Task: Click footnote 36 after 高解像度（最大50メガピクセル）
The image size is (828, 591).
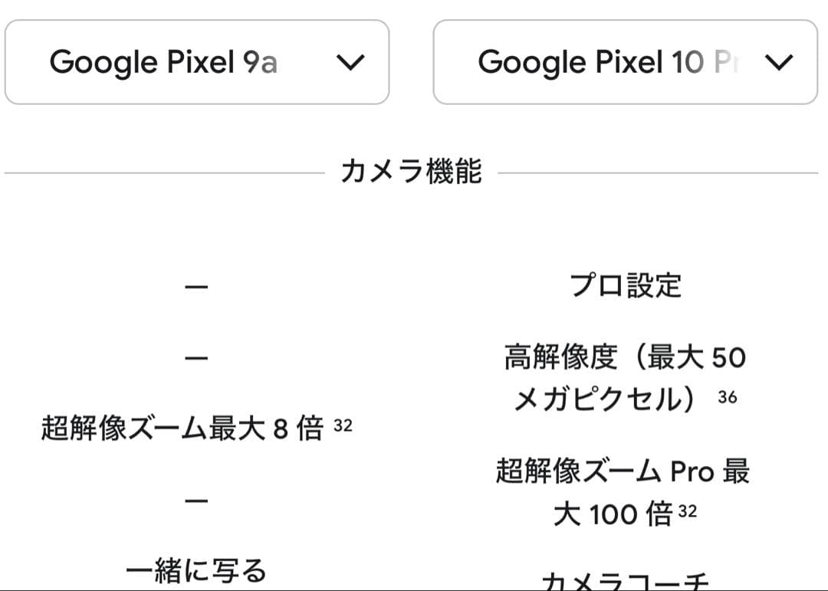Action: (729, 397)
